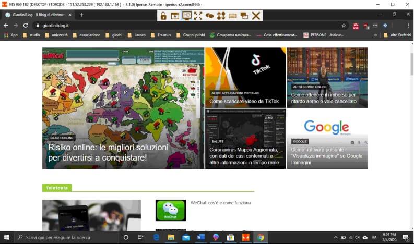The width and height of the screenshot is (414, 244).
Task: Open the chat bubbles icon in Iperius toolbar
Action: point(210,16)
